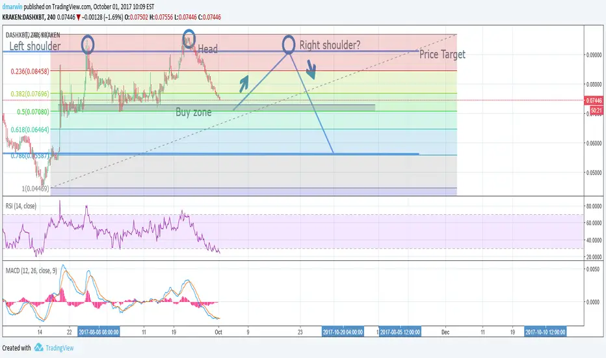Open the TradingView link beside Created with
The image size is (606, 358).
pyautogui.click(x=60, y=348)
